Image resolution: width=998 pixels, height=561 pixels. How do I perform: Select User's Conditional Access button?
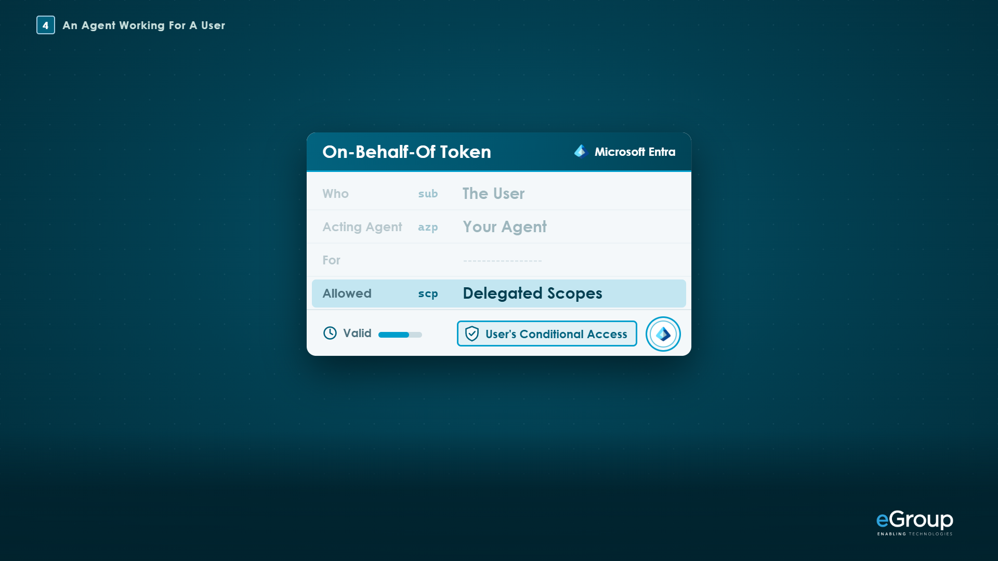click(x=547, y=333)
